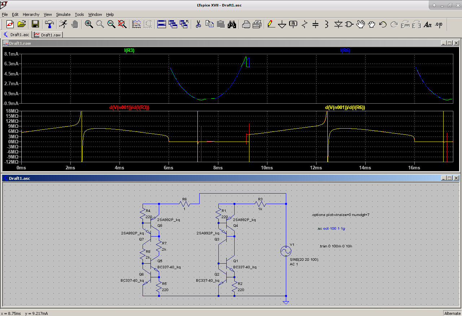Cascade windows using toolbar icon
462x316 pixels.
tap(173, 24)
